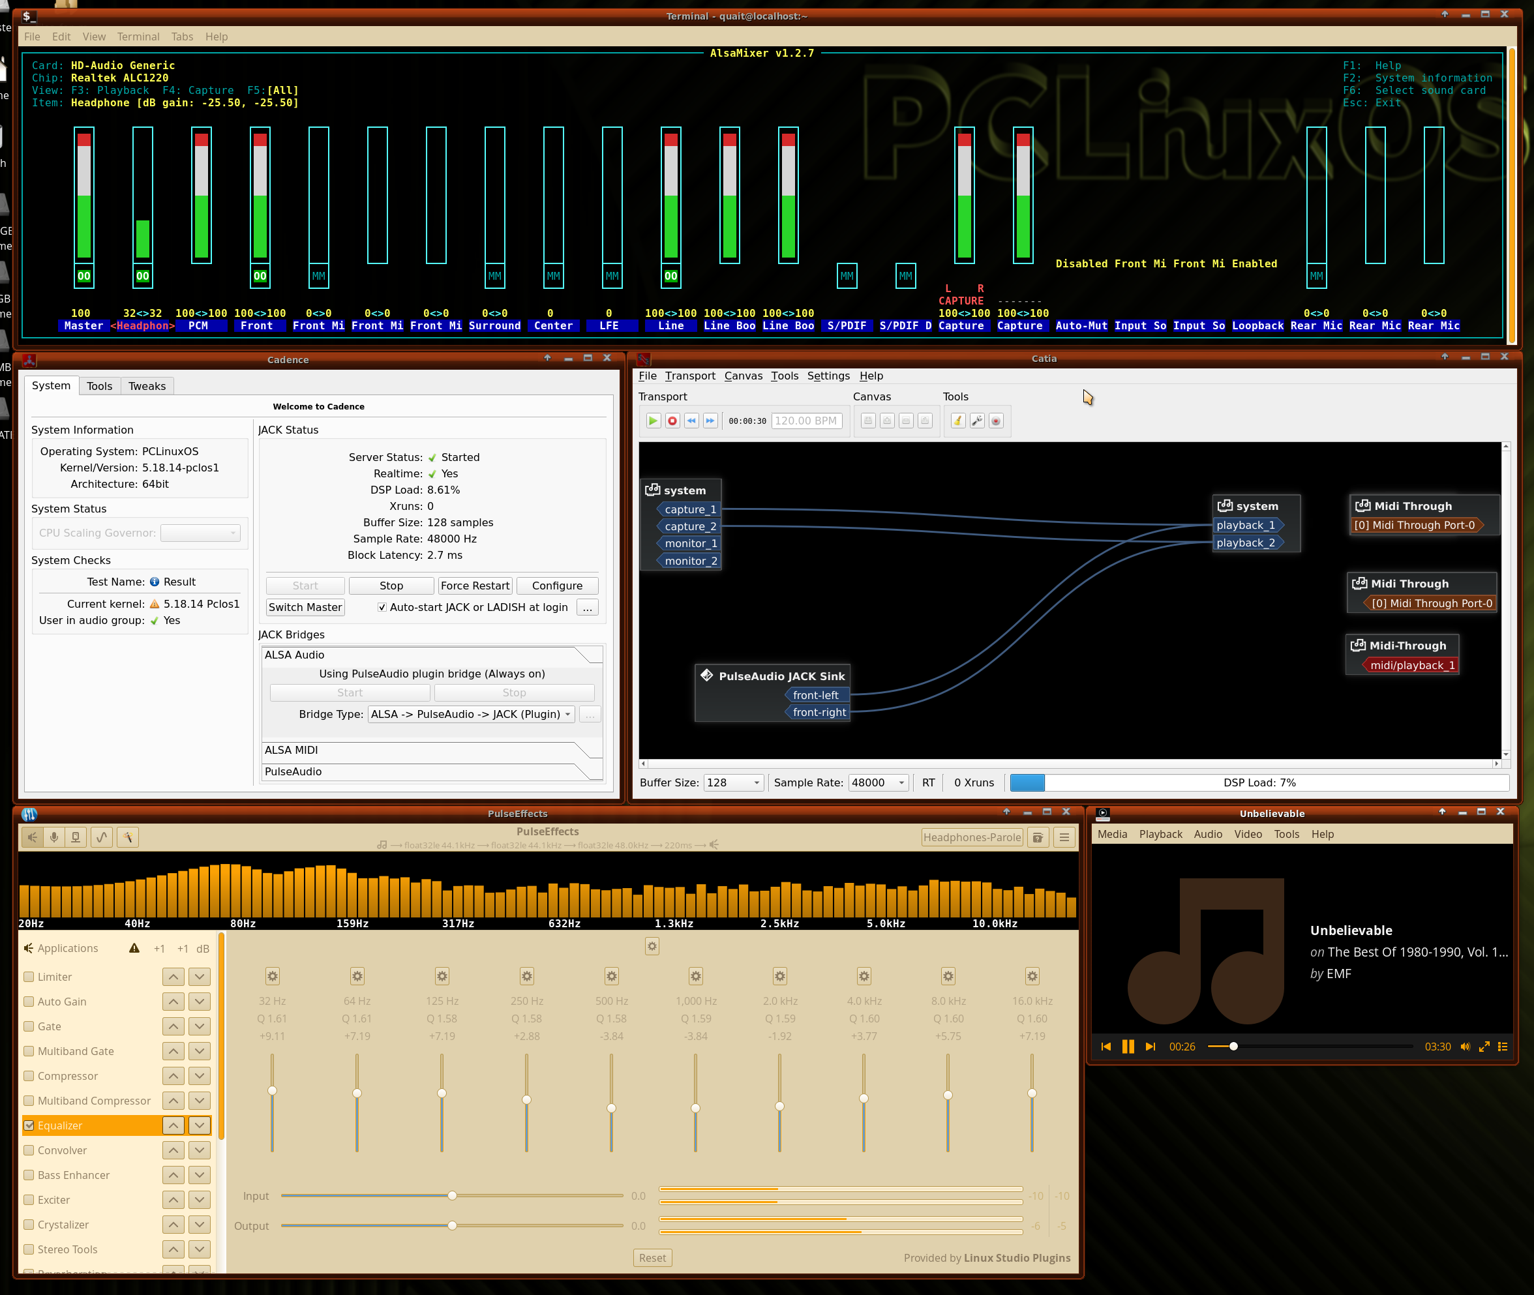Screen dimensions: 1534x1295
Task: Pause playback in Parole player
Action: [1128, 1046]
